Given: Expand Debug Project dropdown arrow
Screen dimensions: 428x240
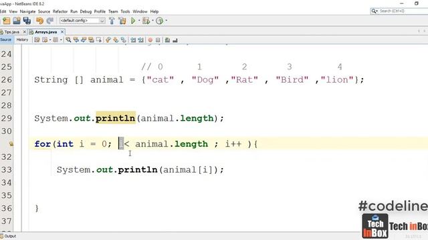Looking at the screenshot, I should (152, 21).
